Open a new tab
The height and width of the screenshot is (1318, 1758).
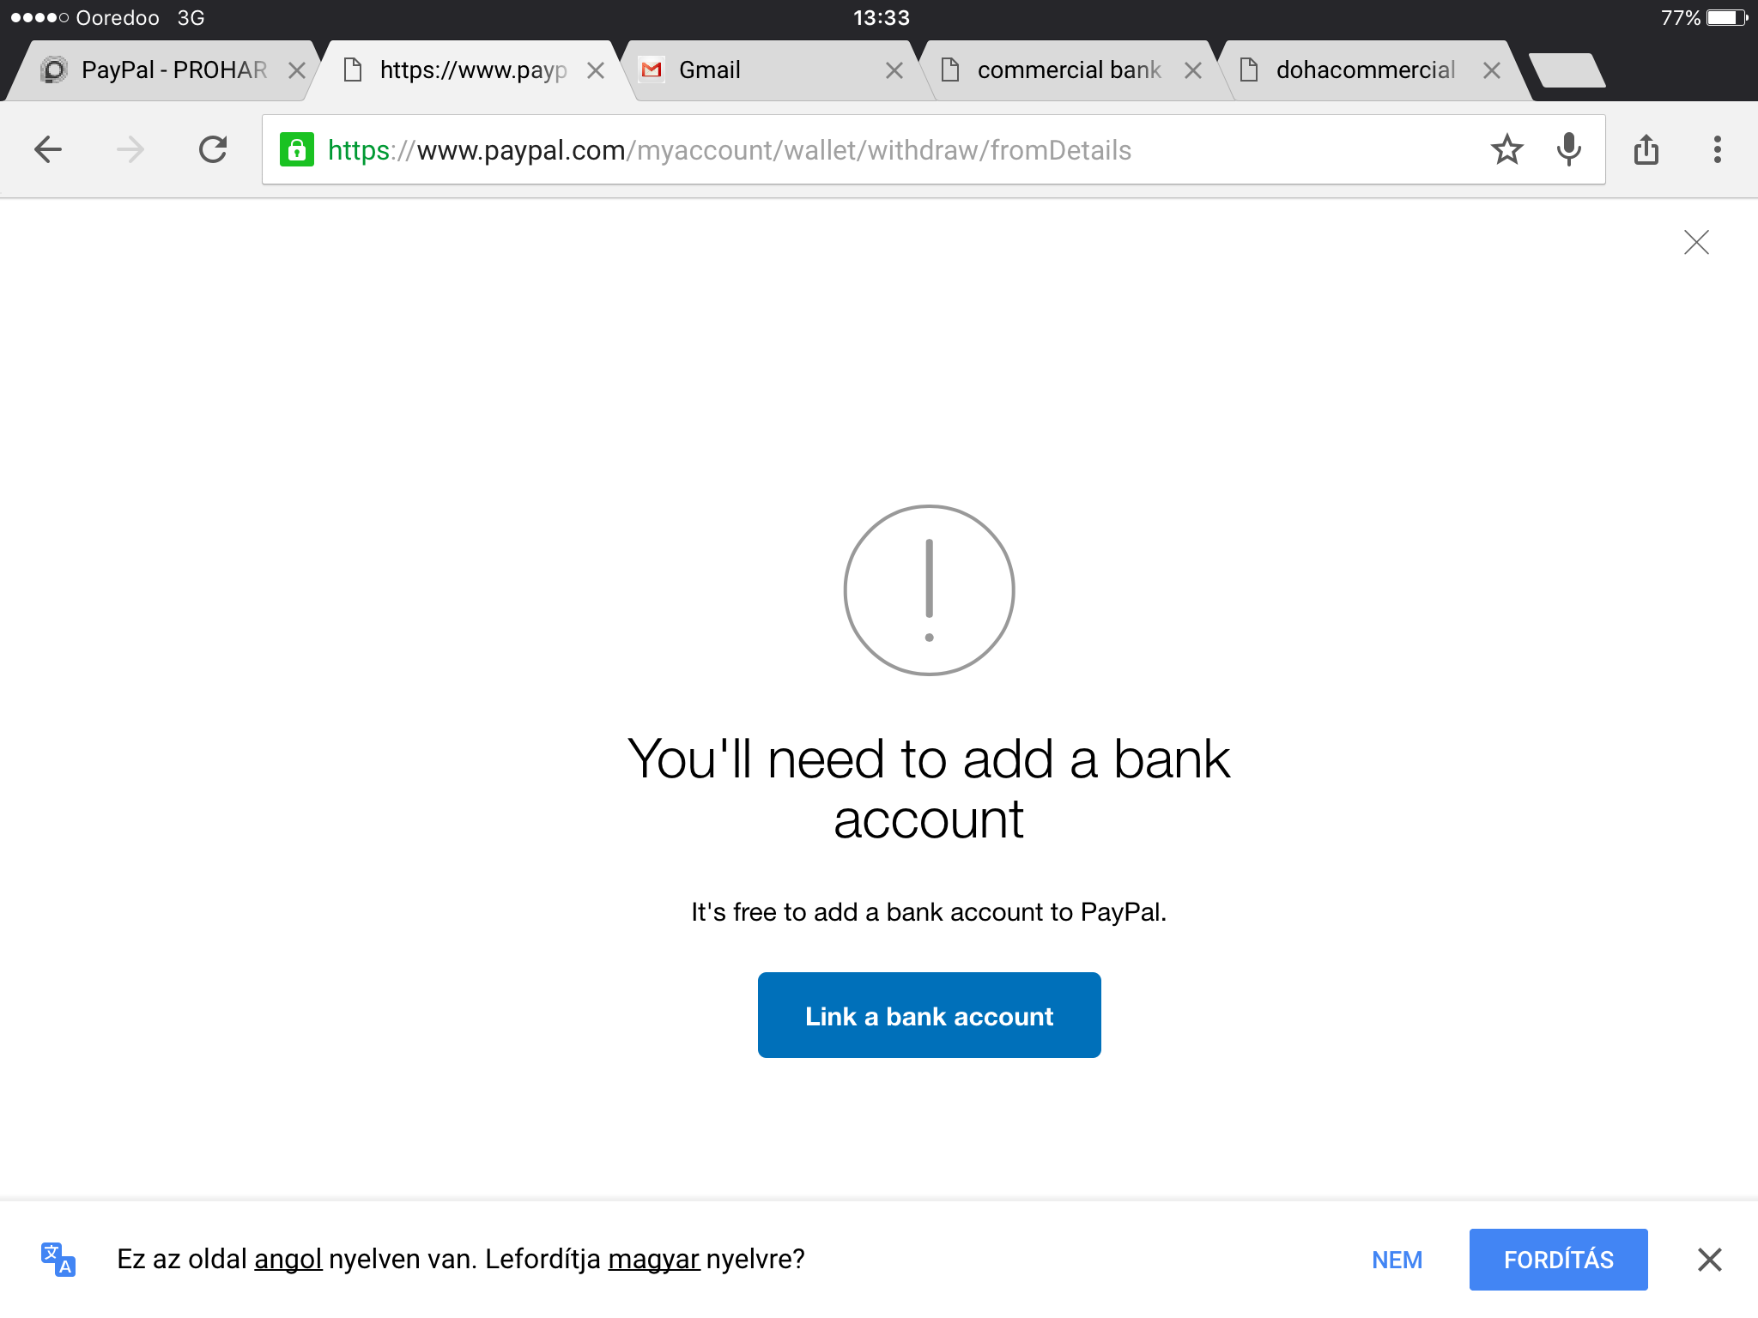(1567, 70)
